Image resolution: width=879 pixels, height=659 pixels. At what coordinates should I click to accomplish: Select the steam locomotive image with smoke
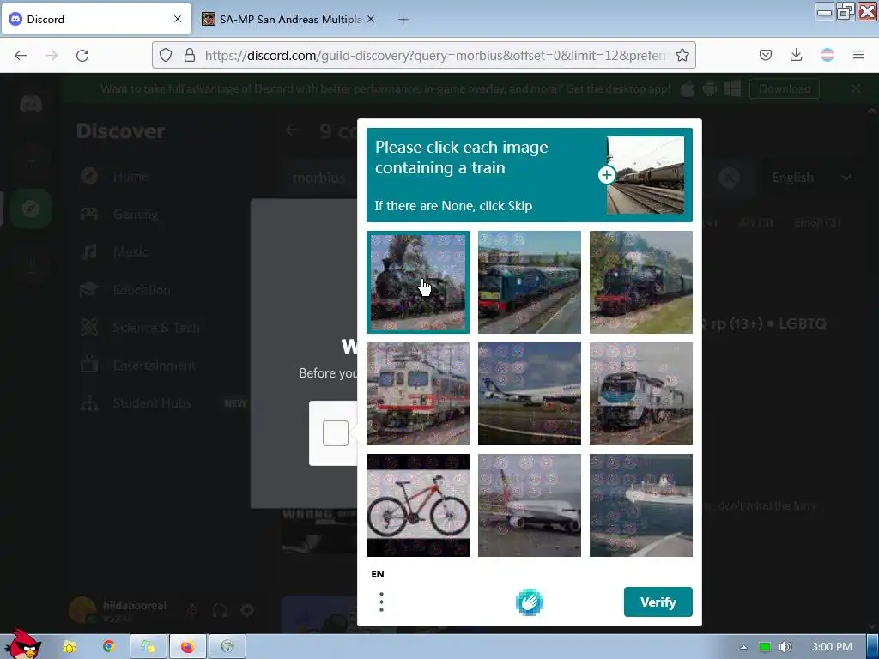pyautogui.click(x=418, y=281)
